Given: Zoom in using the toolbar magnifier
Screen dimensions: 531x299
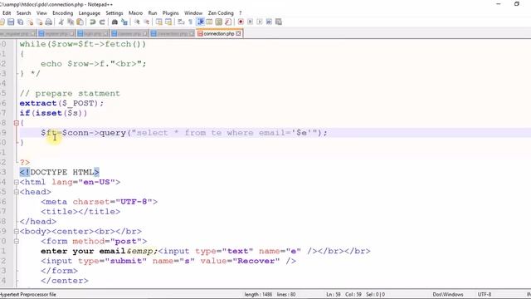Looking at the screenshot, I should (137, 22).
